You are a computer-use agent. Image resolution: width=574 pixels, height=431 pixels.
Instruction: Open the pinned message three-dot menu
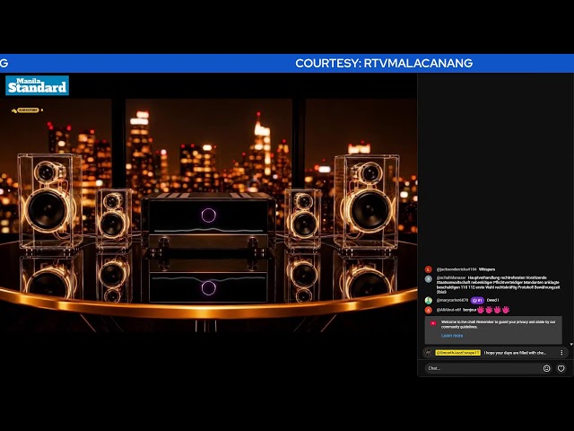[x=561, y=353]
